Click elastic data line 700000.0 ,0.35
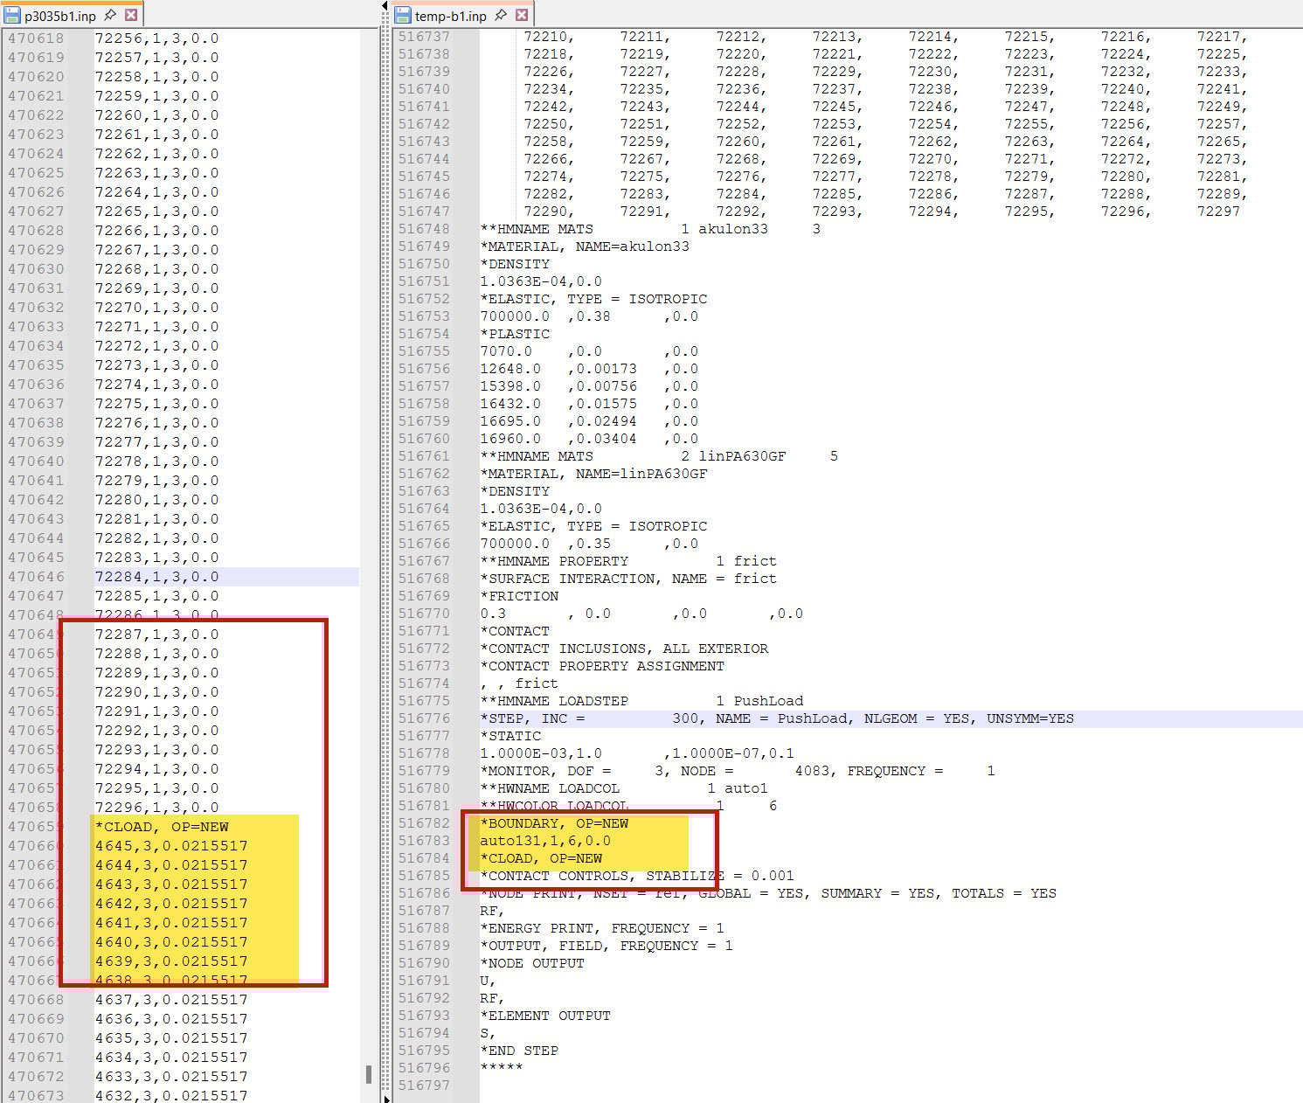Viewport: 1303px width, 1103px height. (589, 544)
